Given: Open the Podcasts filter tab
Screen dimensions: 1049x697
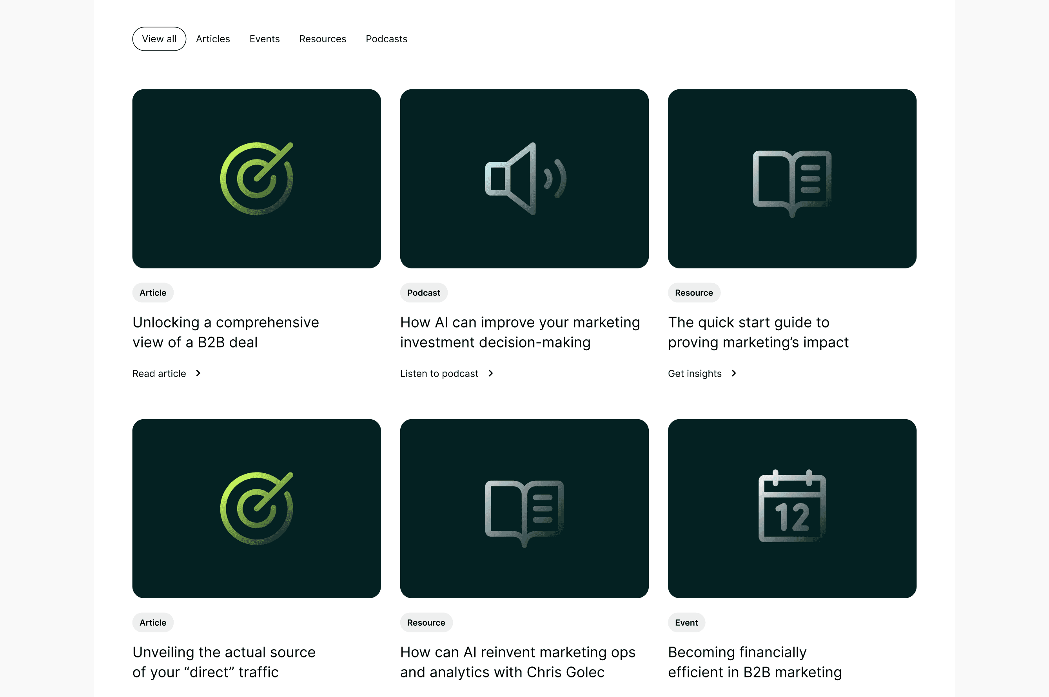Looking at the screenshot, I should pyautogui.click(x=387, y=39).
